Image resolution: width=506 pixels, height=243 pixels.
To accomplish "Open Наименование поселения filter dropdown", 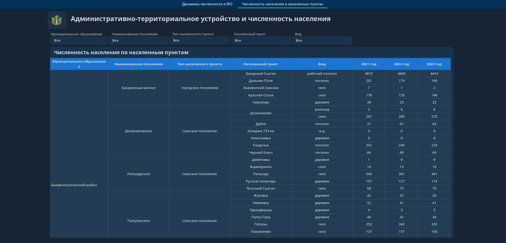I will coord(139,40).
